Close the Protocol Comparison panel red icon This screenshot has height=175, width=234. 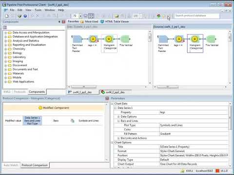click(107, 98)
